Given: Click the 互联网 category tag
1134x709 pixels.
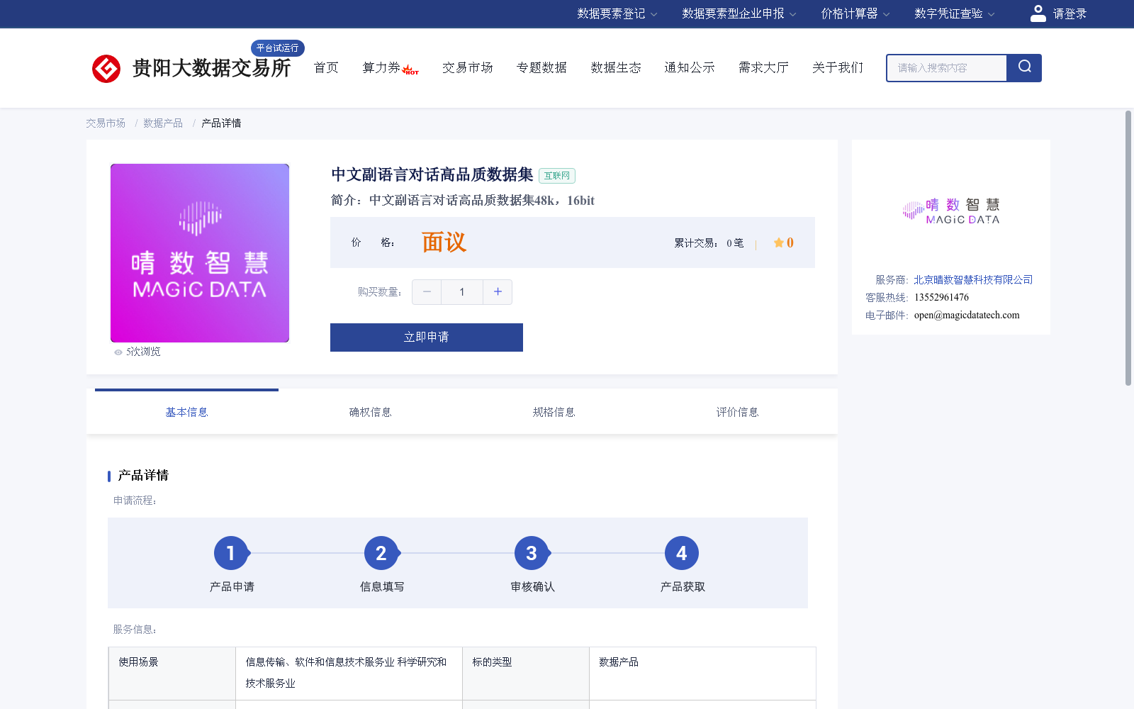Looking at the screenshot, I should pyautogui.click(x=557, y=176).
